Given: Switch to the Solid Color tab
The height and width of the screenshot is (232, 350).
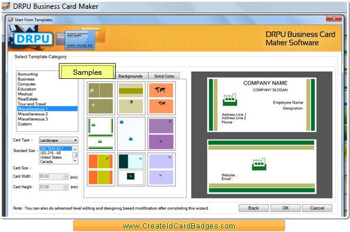Looking at the screenshot, I should (x=164, y=76).
